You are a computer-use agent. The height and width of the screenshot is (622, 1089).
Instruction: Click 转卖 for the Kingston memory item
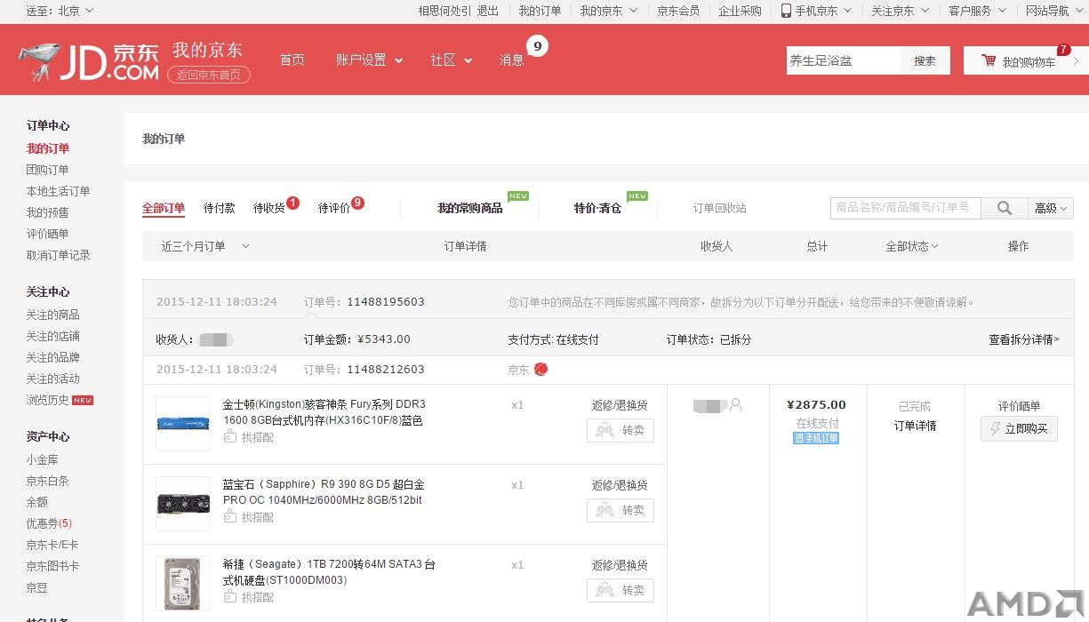click(x=621, y=431)
